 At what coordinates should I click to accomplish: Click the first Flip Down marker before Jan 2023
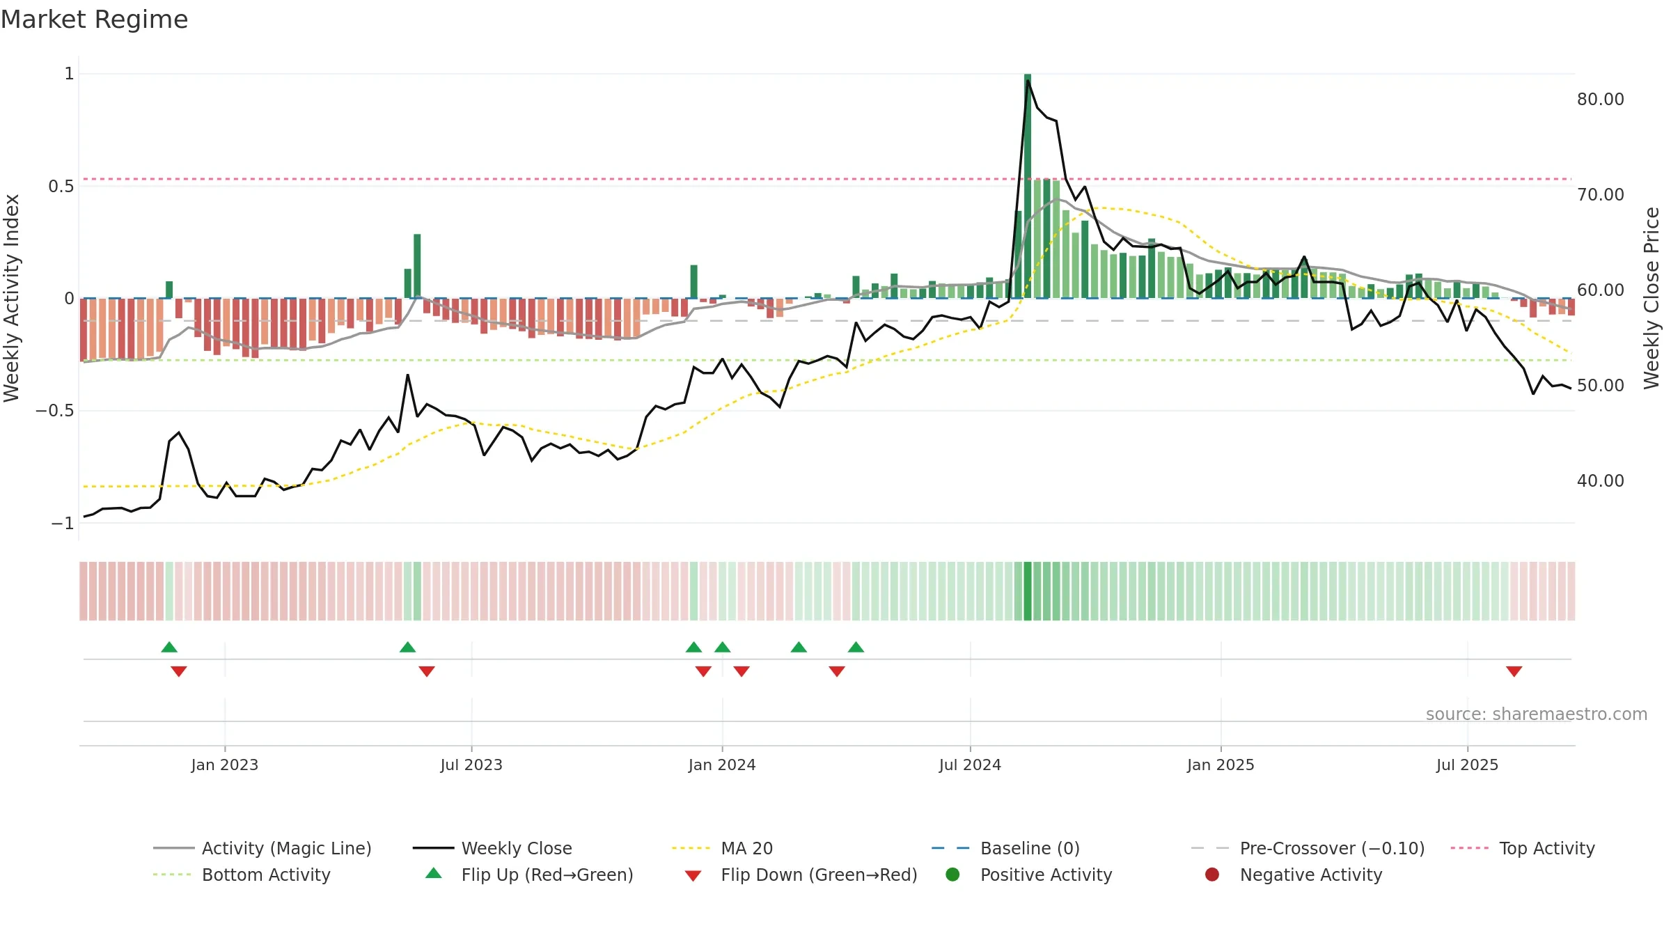[x=179, y=671]
